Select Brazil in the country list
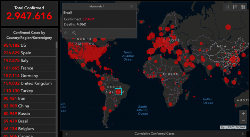250x137 pixels. (28, 121)
